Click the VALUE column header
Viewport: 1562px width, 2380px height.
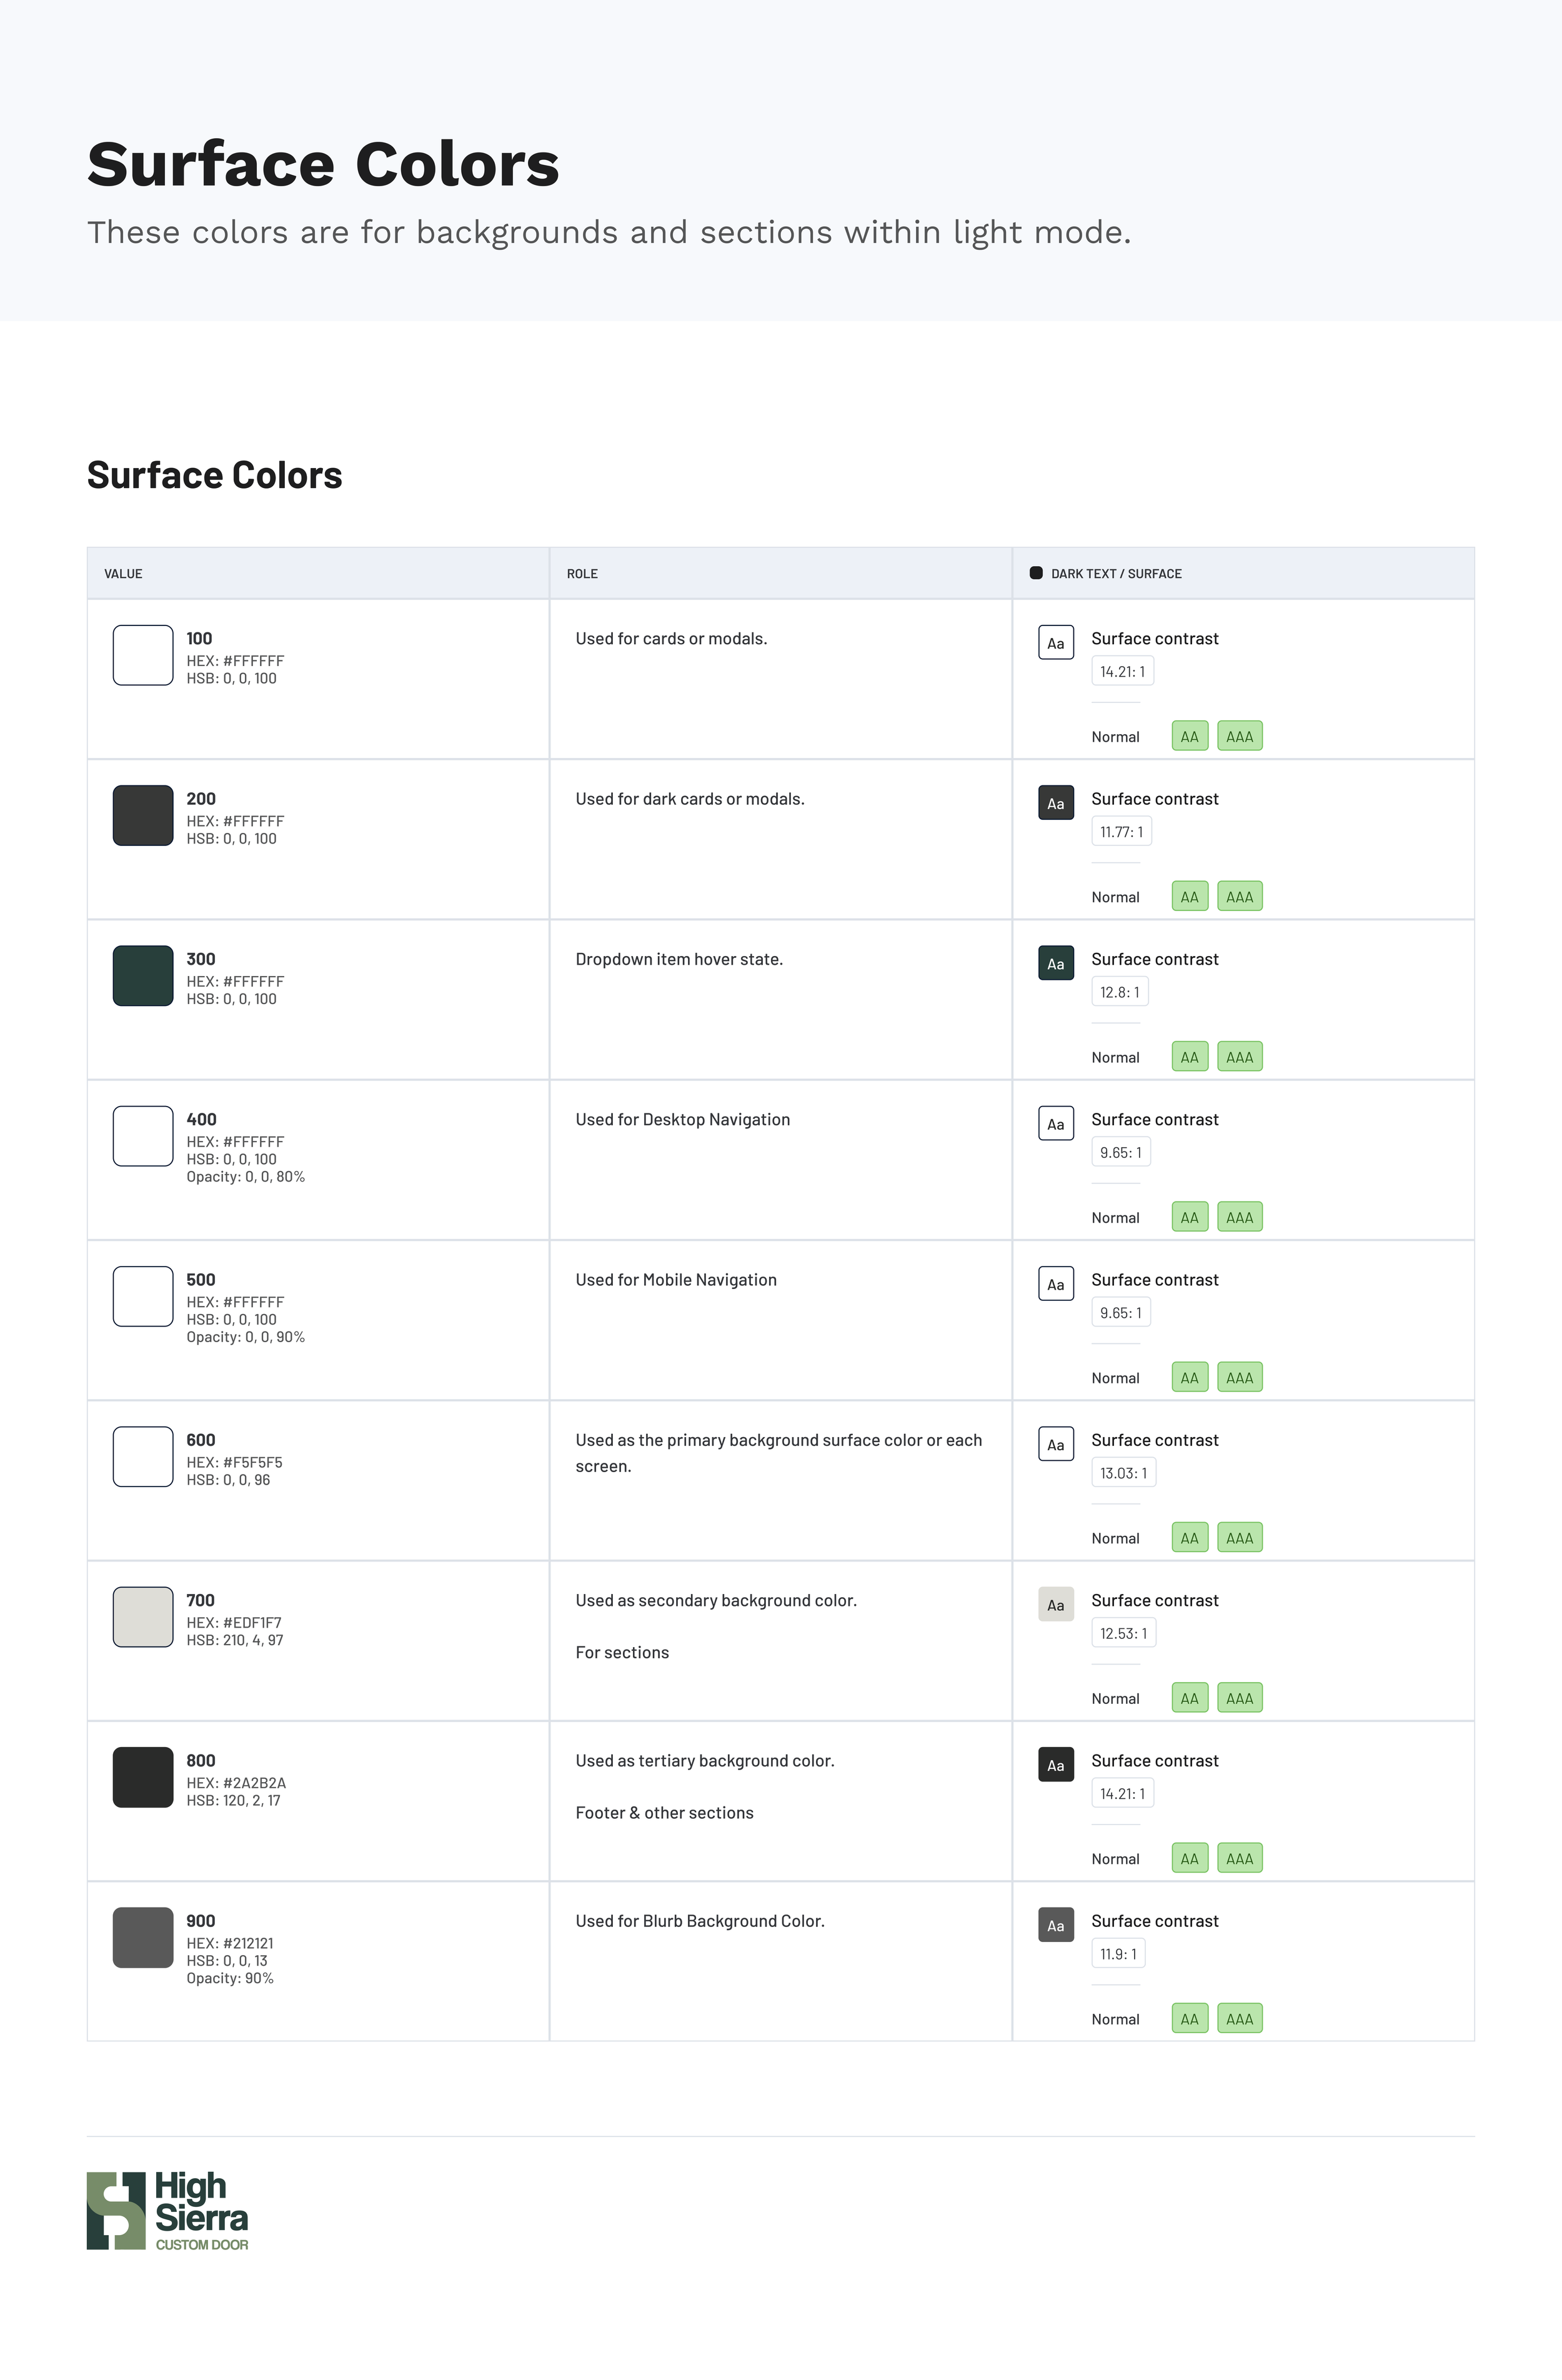tap(123, 574)
